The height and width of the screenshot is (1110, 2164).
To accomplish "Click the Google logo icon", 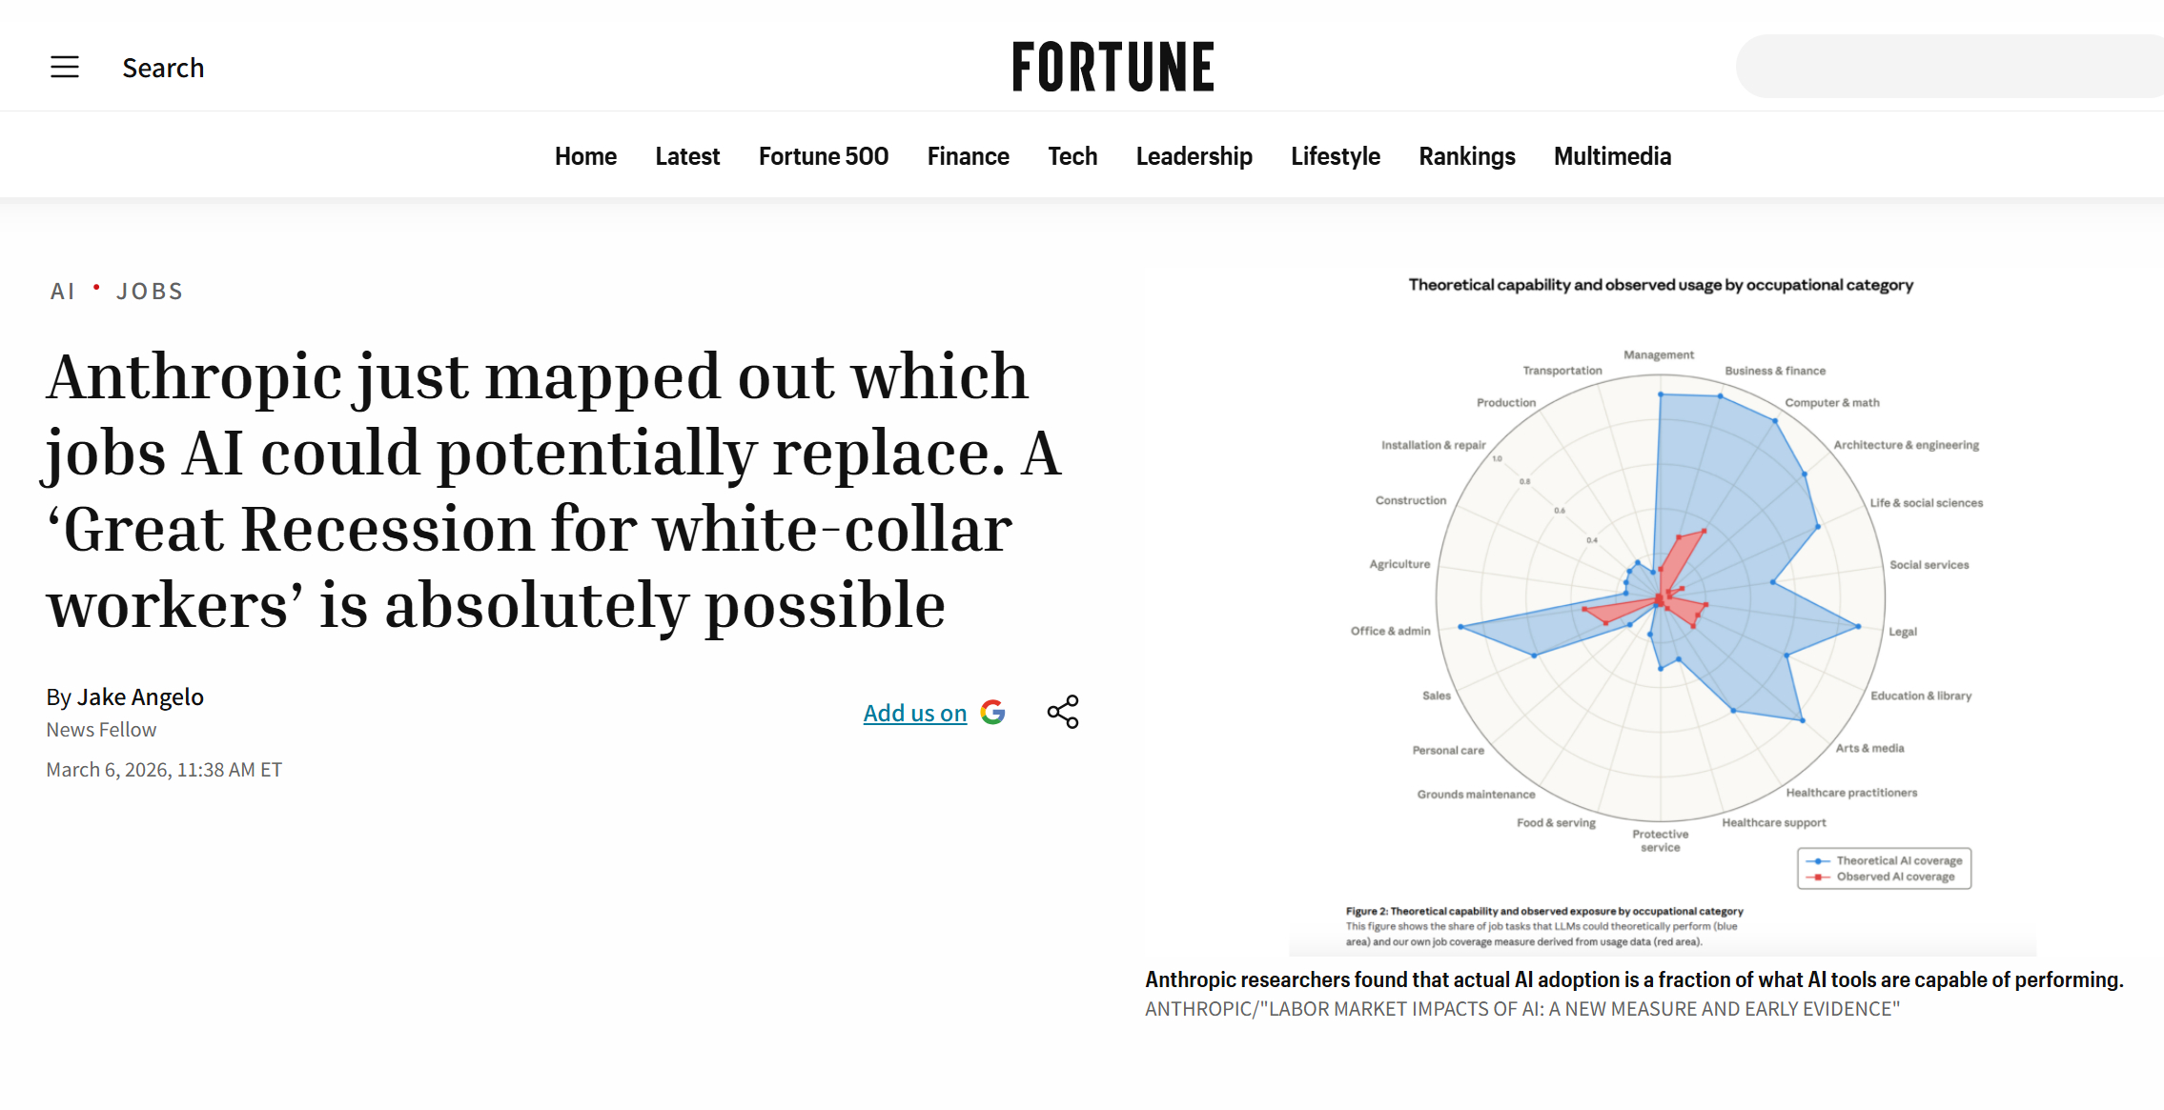I will (992, 712).
